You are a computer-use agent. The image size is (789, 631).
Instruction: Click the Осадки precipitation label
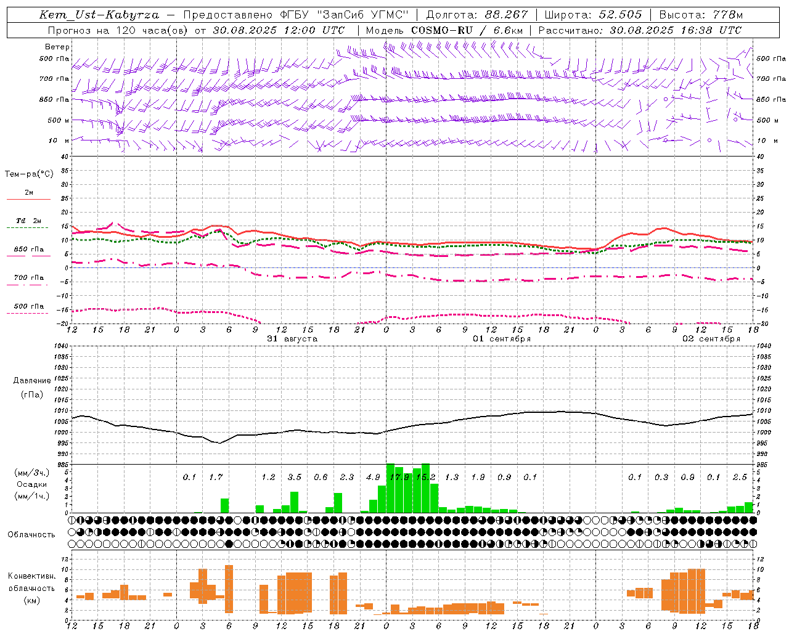[31, 484]
